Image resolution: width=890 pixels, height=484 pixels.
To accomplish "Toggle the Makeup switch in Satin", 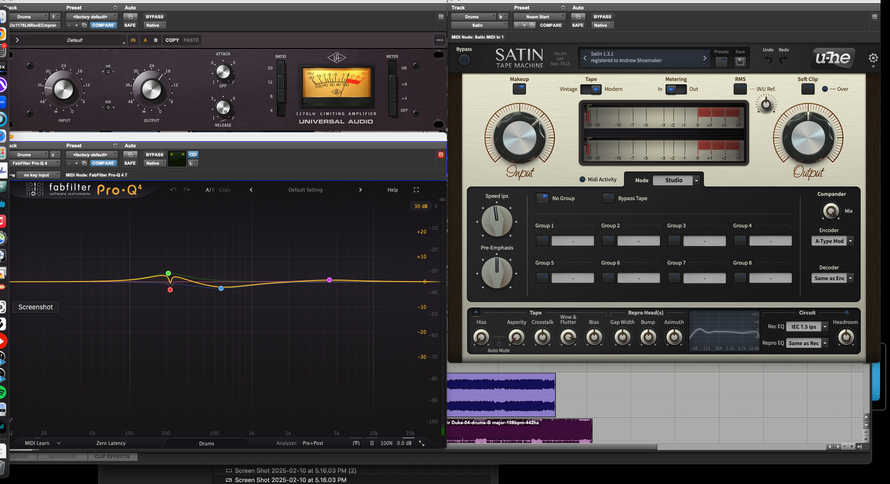I will (519, 89).
